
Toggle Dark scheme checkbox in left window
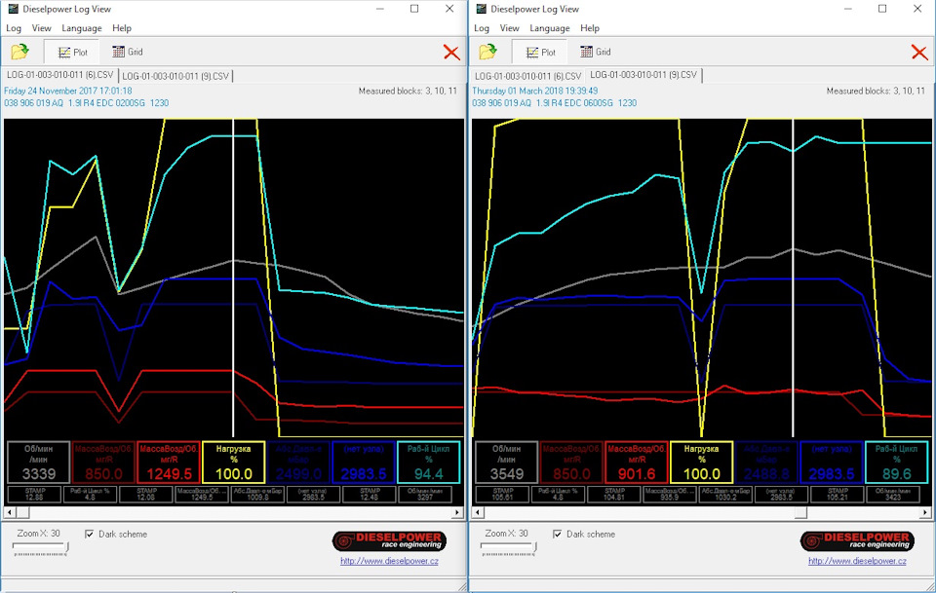[90, 534]
